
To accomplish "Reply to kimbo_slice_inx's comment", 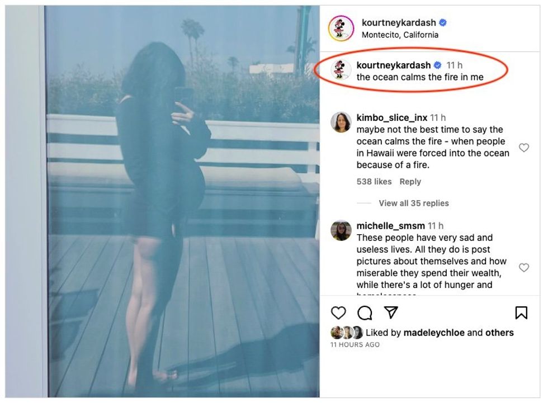I will (x=410, y=182).
